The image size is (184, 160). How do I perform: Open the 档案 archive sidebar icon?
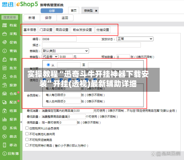4,25
